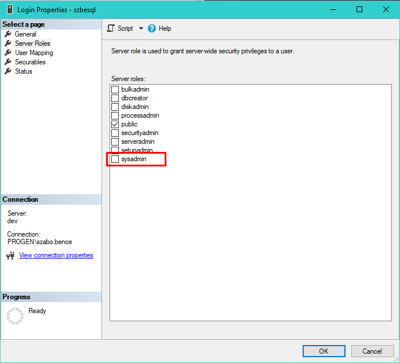Screen dimensions: 400x363
Task: Close the Login Properties dialog
Action: (x=386, y=10)
